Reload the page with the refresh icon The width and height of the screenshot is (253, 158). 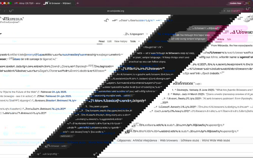coord(11,11)
